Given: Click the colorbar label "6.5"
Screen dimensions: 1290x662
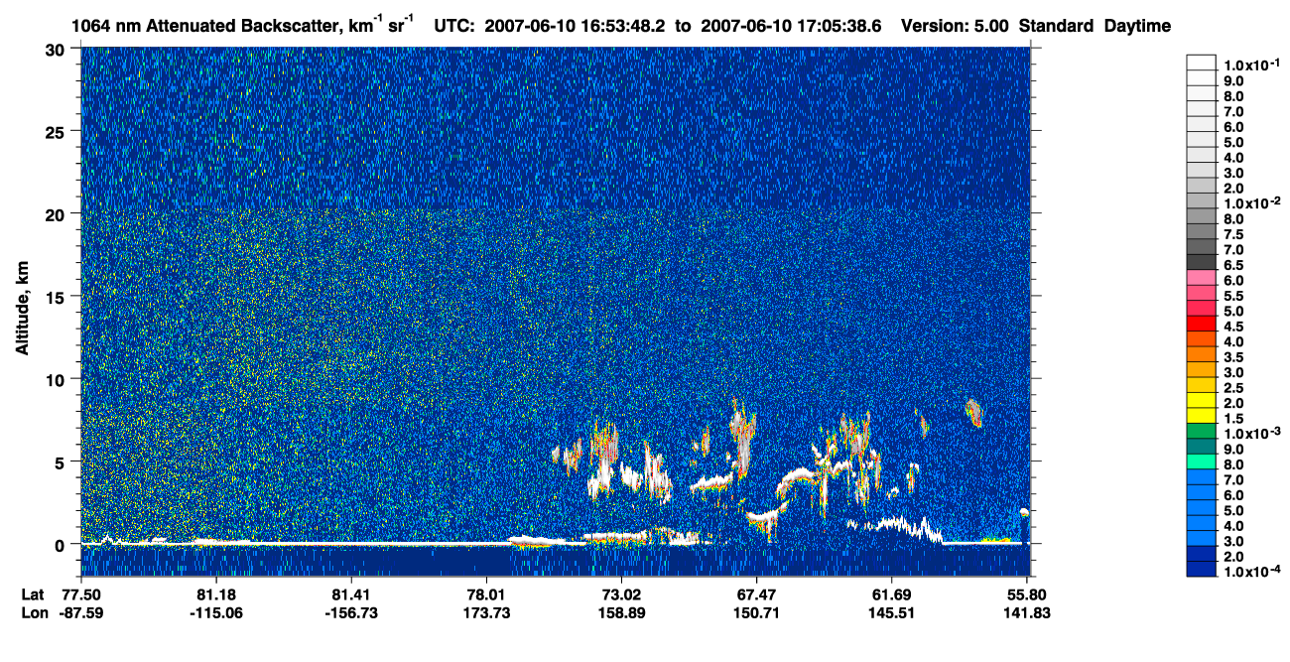Looking at the screenshot, I should click(1234, 265).
